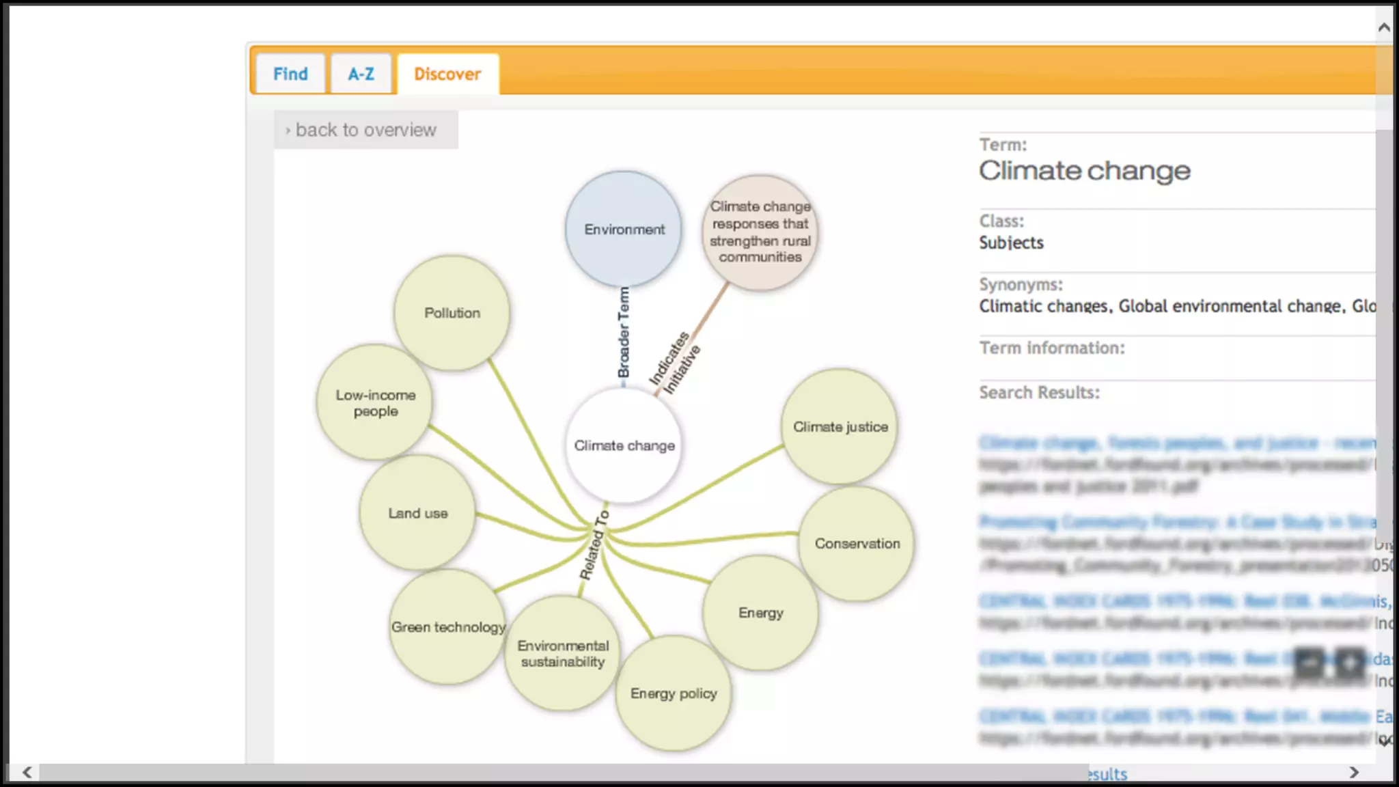
Task: Click the Pollution related term node
Action: pos(452,313)
